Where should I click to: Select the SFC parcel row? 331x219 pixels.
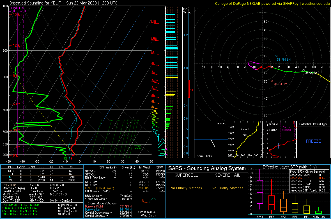pyautogui.click(x=42, y=171)
